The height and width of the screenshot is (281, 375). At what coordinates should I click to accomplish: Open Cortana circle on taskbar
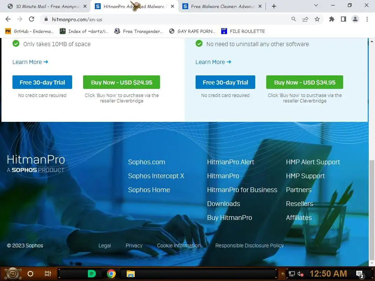pyautogui.click(x=30, y=274)
